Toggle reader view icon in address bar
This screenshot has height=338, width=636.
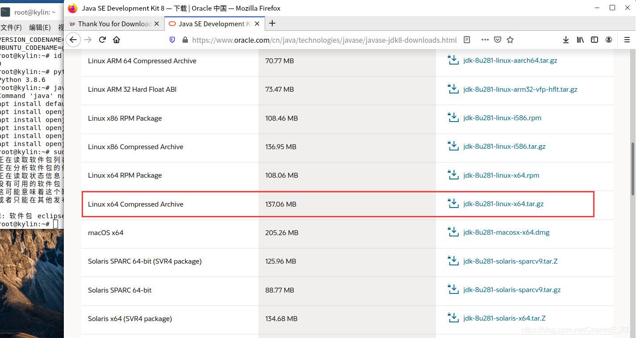coord(467,40)
